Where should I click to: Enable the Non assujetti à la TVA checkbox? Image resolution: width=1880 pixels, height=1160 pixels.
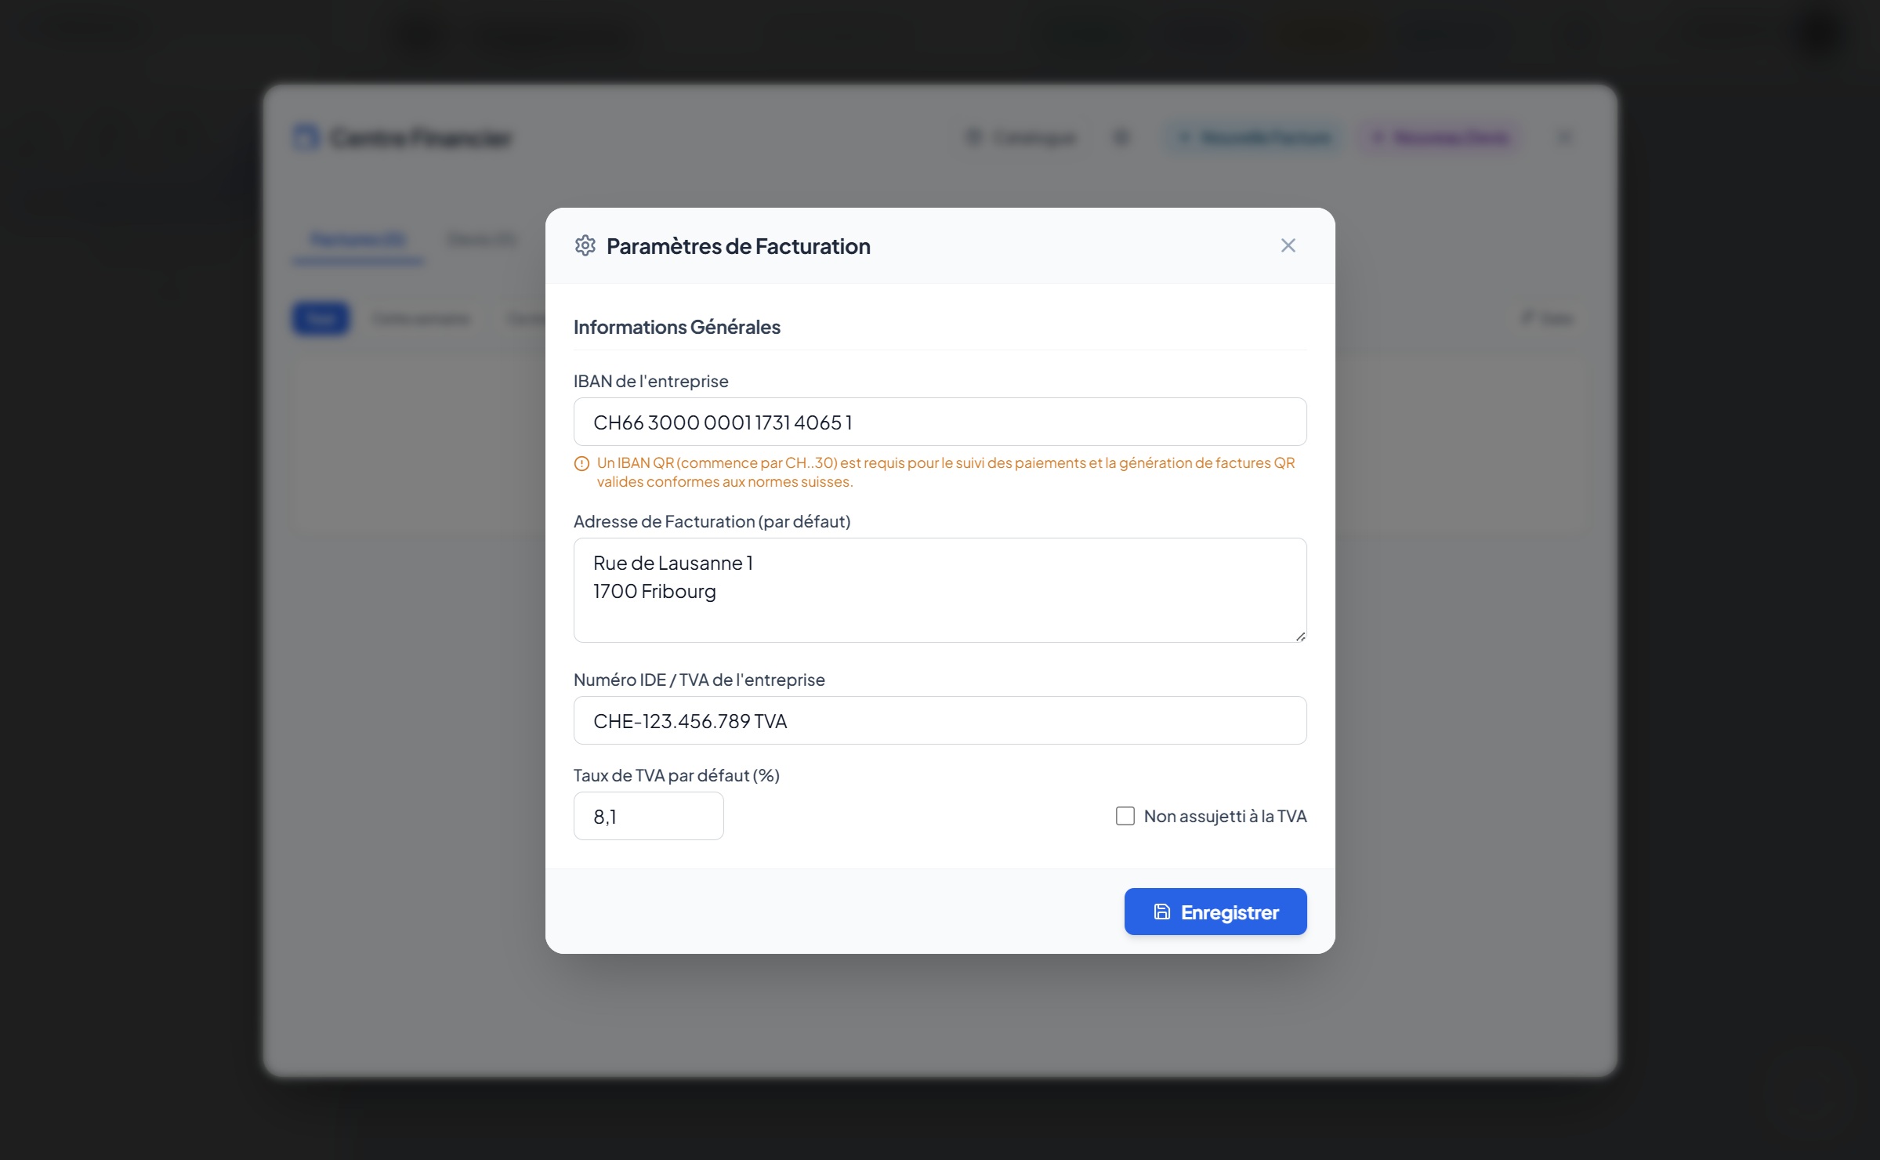pos(1125,816)
